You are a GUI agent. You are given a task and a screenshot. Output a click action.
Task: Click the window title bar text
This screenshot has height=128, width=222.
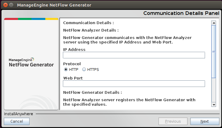(54, 5)
